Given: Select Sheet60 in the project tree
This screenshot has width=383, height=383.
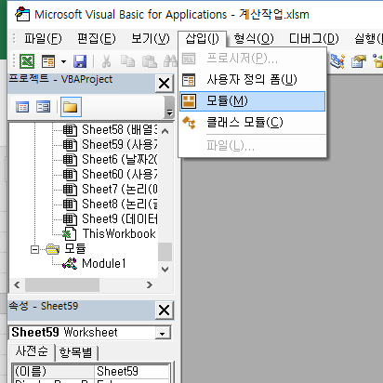Looking at the screenshot, I should 119,174.
